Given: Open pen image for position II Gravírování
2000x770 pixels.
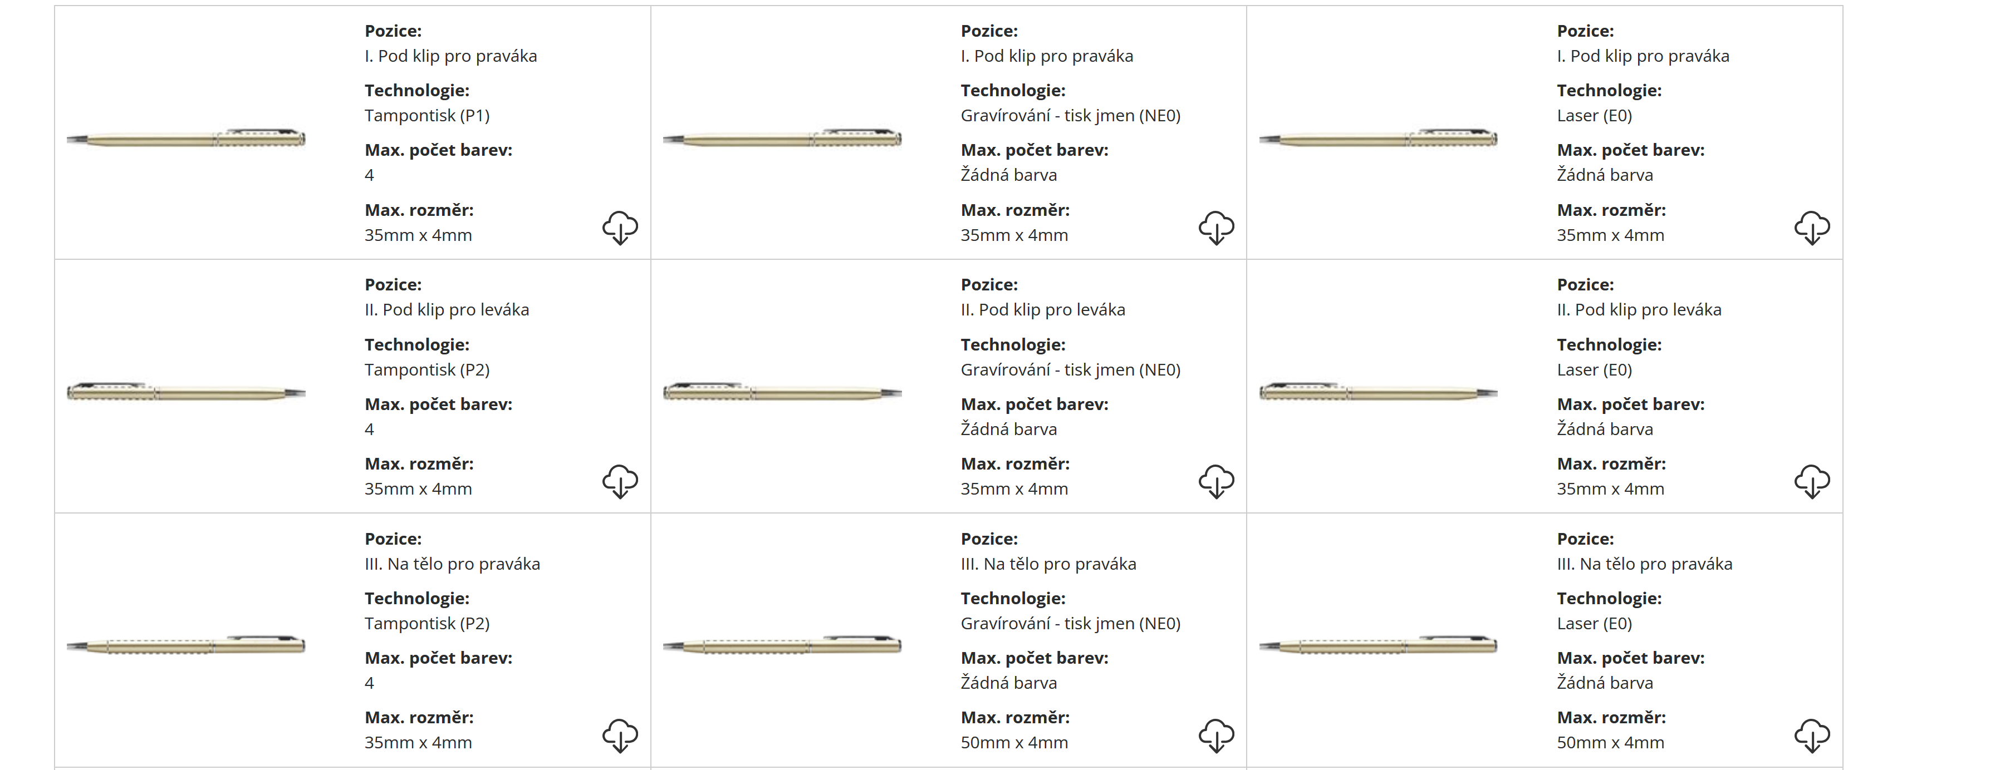Looking at the screenshot, I should [782, 392].
